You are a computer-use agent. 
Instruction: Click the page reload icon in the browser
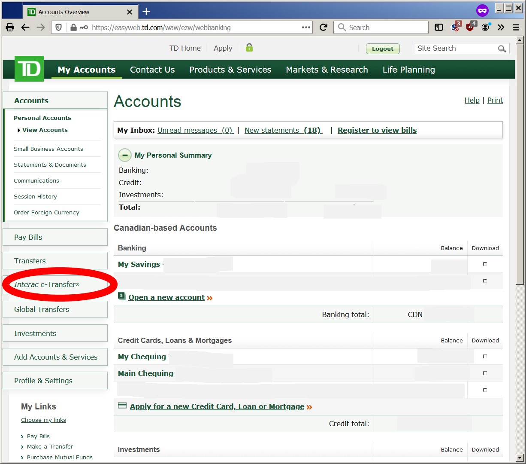coord(323,27)
